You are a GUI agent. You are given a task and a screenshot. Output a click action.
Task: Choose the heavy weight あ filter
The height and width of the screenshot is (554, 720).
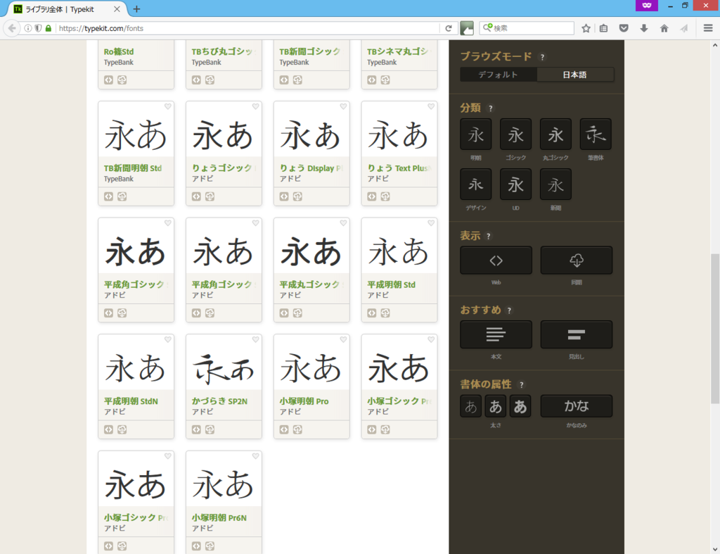(x=520, y=406)
